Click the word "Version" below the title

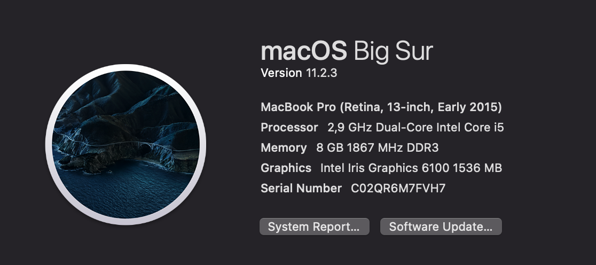pyautogui.click(x=281, y=73)
